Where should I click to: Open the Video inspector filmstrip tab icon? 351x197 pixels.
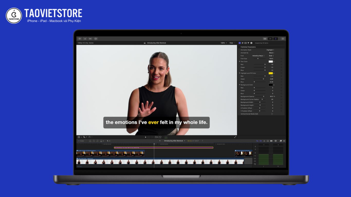(x=245, y=43)
